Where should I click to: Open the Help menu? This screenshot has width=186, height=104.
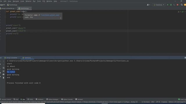coord(55,1)
